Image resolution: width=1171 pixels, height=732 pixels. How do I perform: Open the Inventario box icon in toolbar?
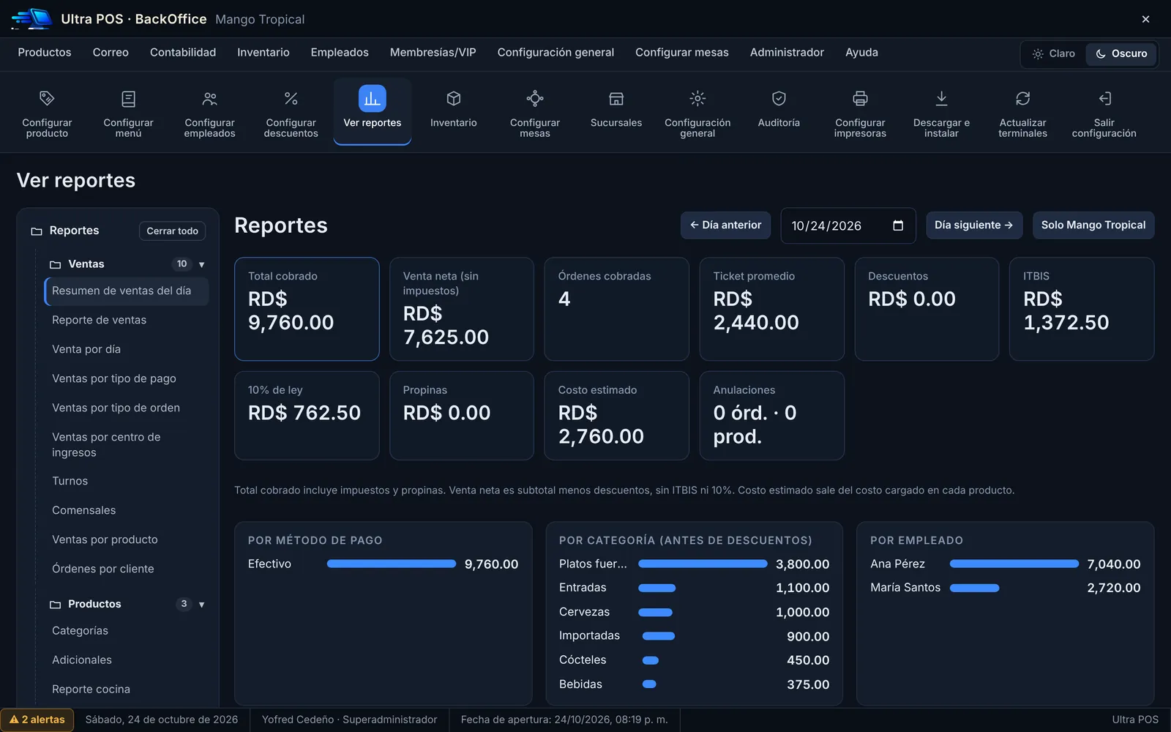point(454,98)
